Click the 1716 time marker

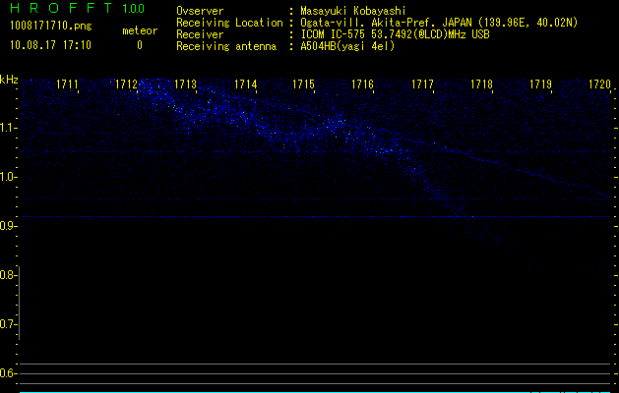click(363, 84)
